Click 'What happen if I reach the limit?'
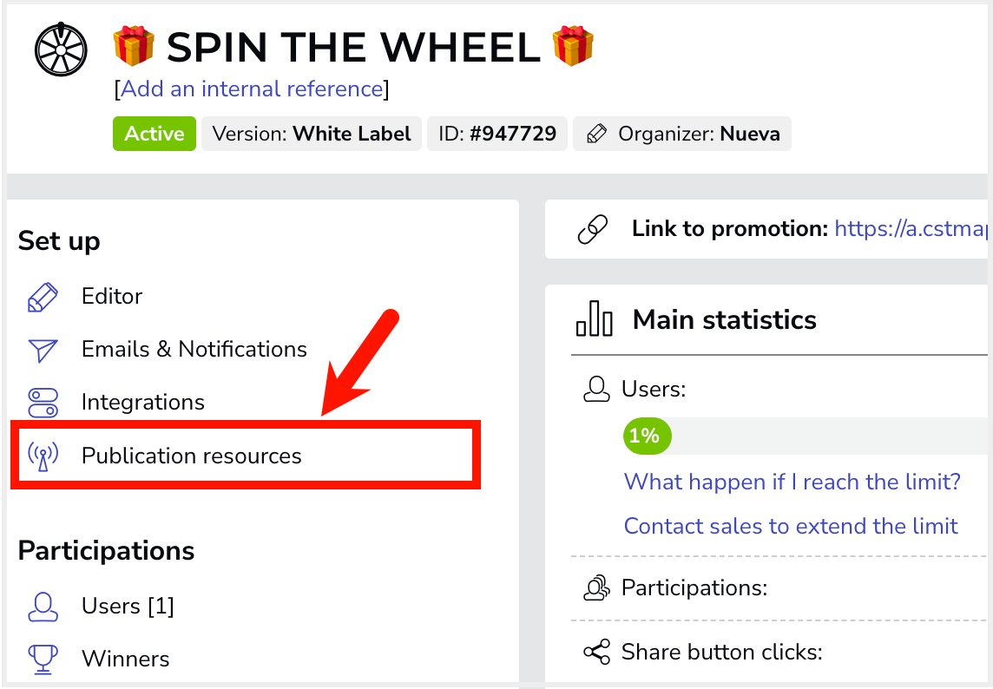This screenshot has width=993, height=689. coord(792,482)
